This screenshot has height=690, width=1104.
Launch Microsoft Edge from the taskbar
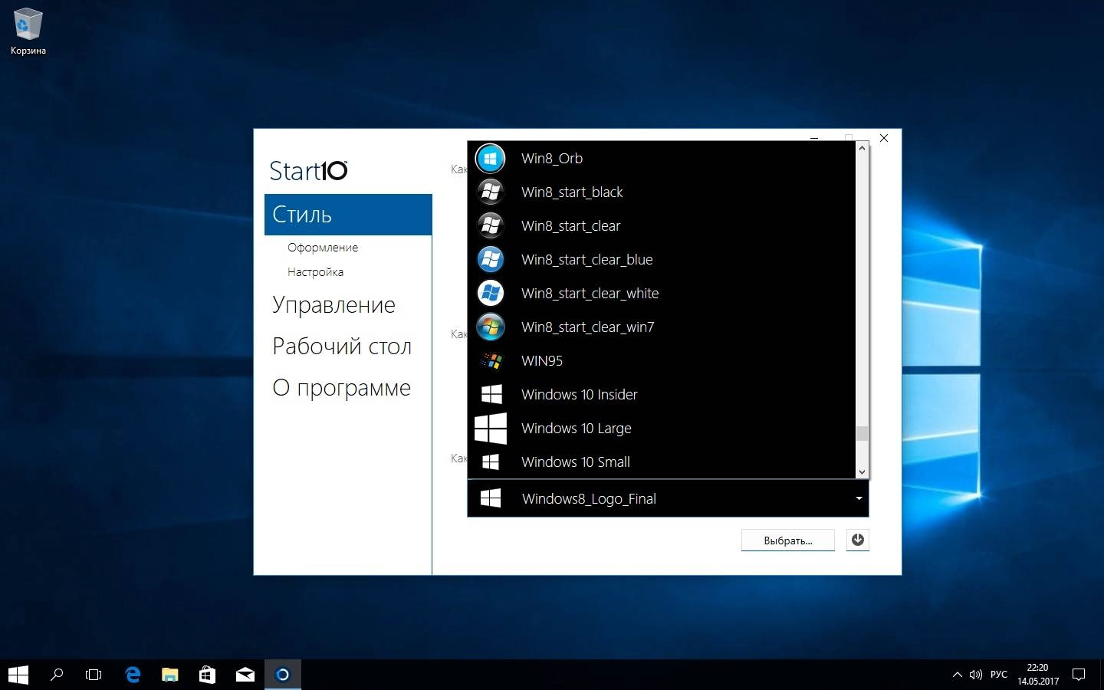[x=133, y=675]
